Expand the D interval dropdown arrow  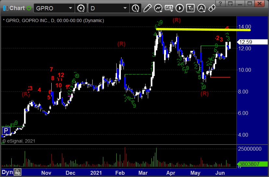pos(125,8)
